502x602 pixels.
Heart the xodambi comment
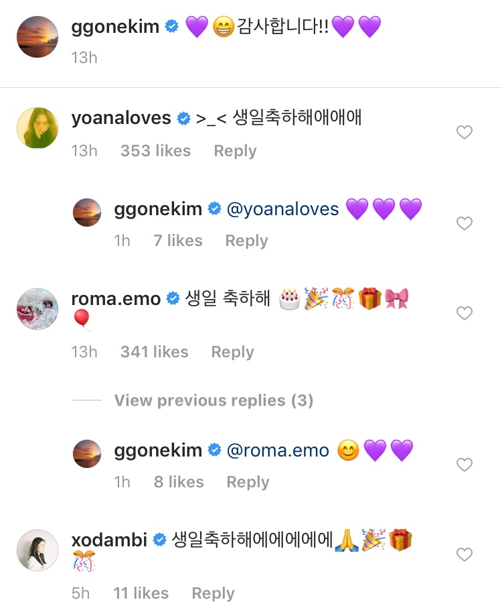click(x=465, y=554)
